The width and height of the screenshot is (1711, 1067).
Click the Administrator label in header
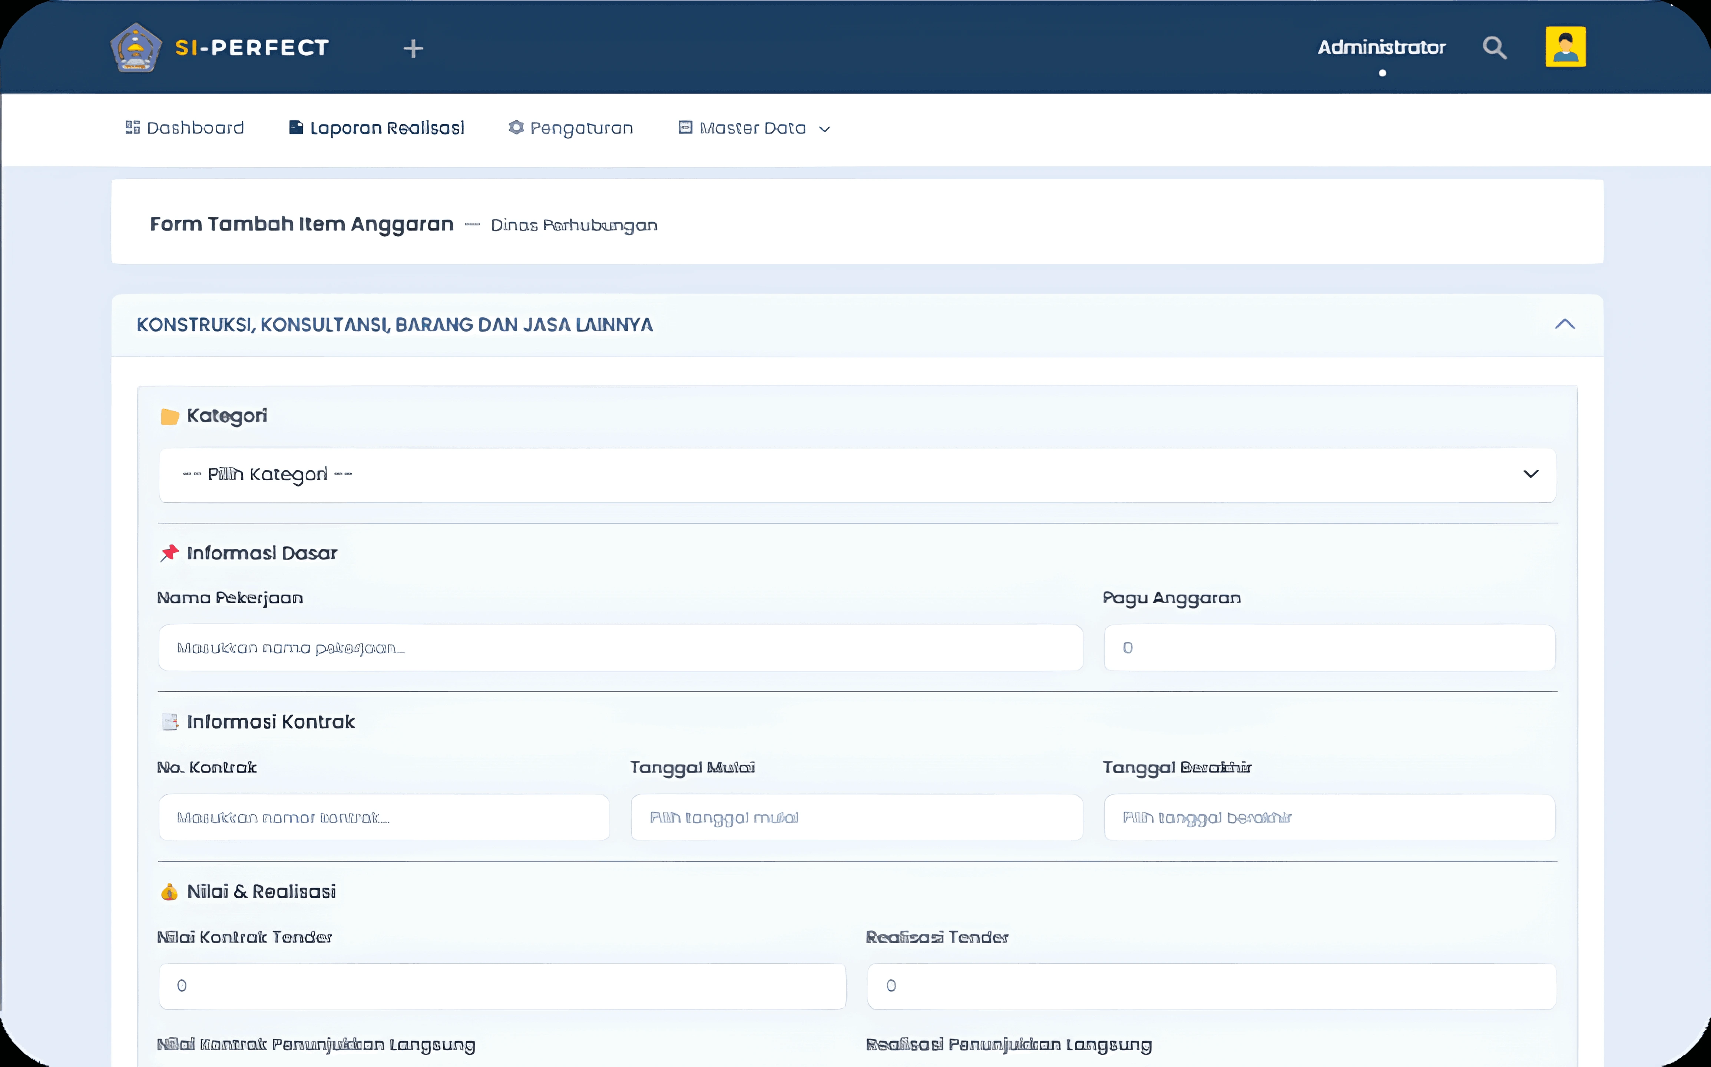[1381, 47]
